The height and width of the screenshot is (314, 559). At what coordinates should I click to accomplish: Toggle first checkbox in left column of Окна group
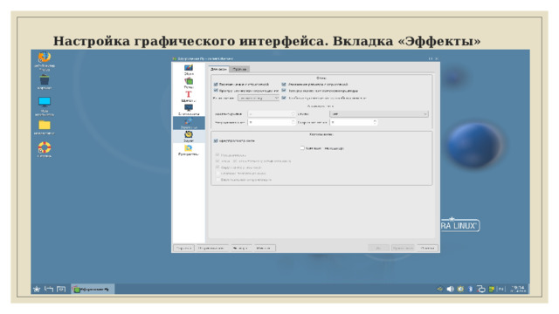click(216, 85)
